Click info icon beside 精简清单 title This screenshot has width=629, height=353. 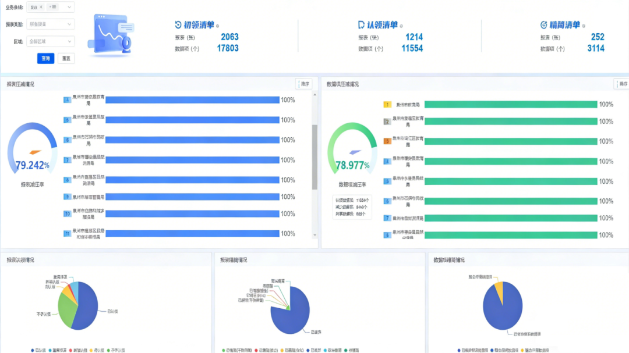point(584,26)
